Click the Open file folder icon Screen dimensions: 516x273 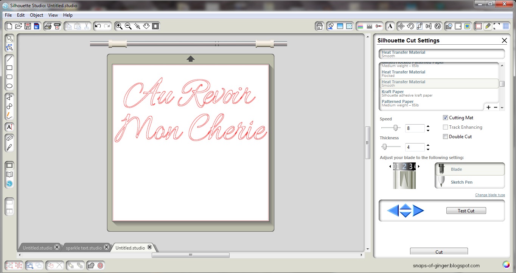coord(18,26)
